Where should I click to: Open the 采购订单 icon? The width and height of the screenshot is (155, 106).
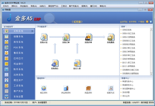tap(66, 37)
